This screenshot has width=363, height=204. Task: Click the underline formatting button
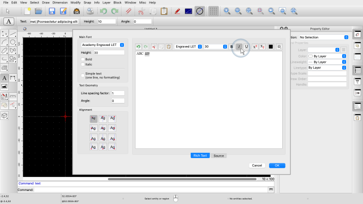tap(246, 47)
